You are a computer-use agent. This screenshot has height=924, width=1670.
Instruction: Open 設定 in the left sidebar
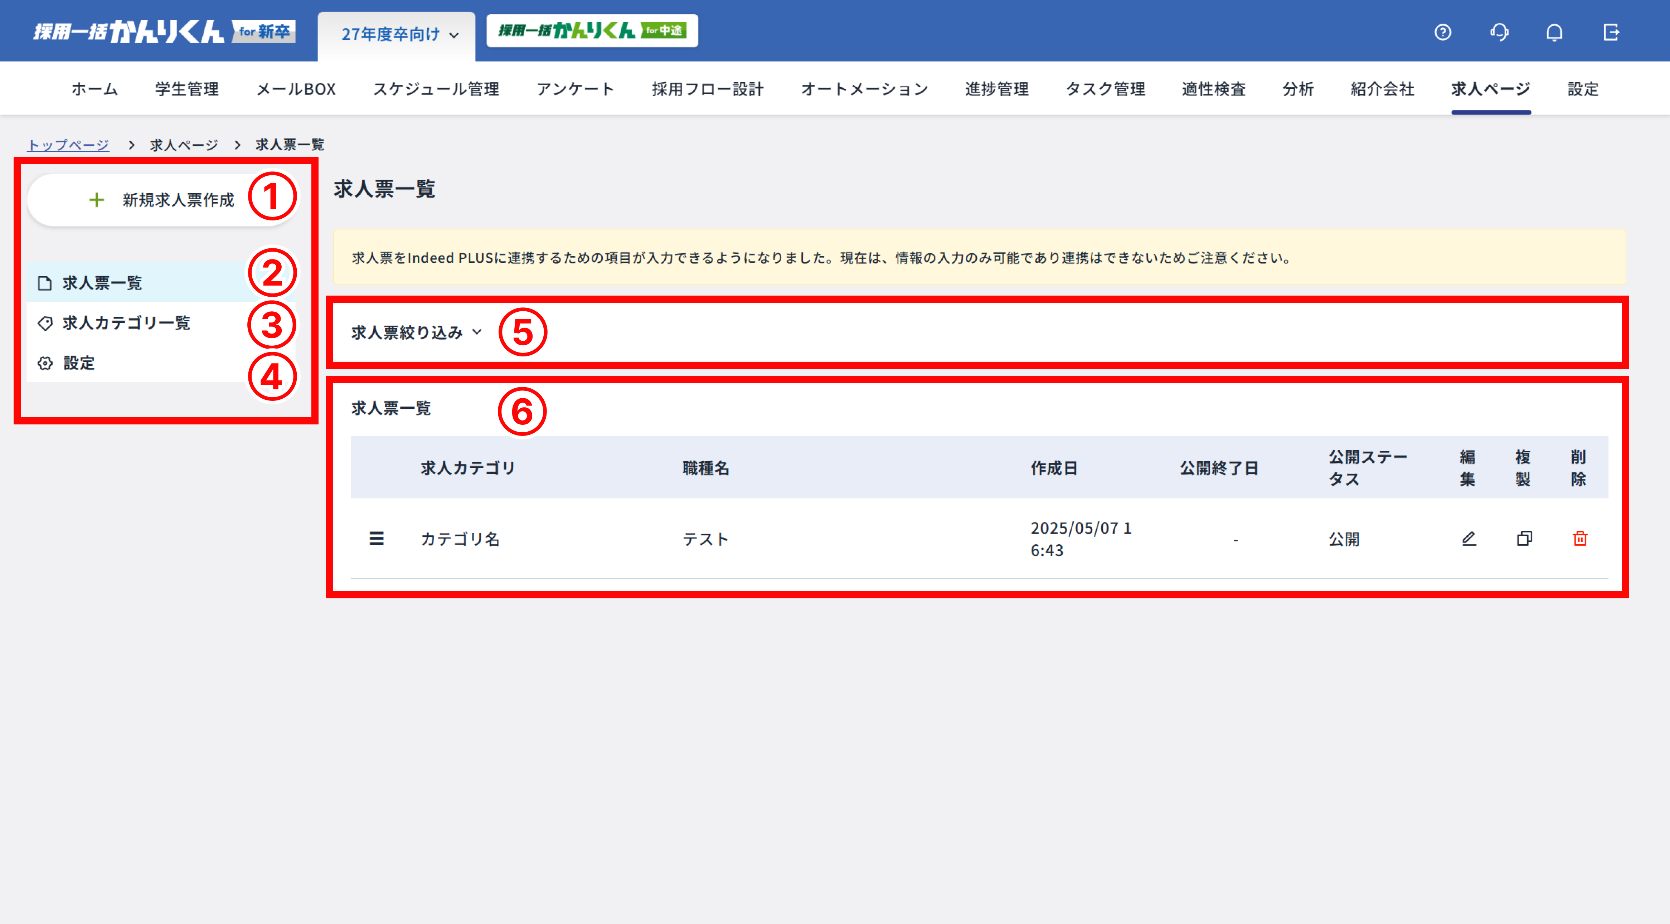(79, 363)
